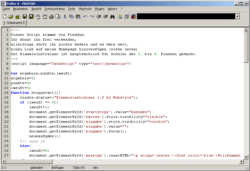Open search with the binoculars icon

(112, 17)
